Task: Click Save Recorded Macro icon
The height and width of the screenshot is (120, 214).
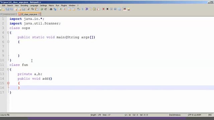Action: coord(119,9)
